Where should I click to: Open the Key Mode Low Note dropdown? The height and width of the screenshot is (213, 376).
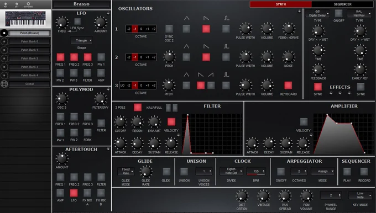tap(360, 195)
